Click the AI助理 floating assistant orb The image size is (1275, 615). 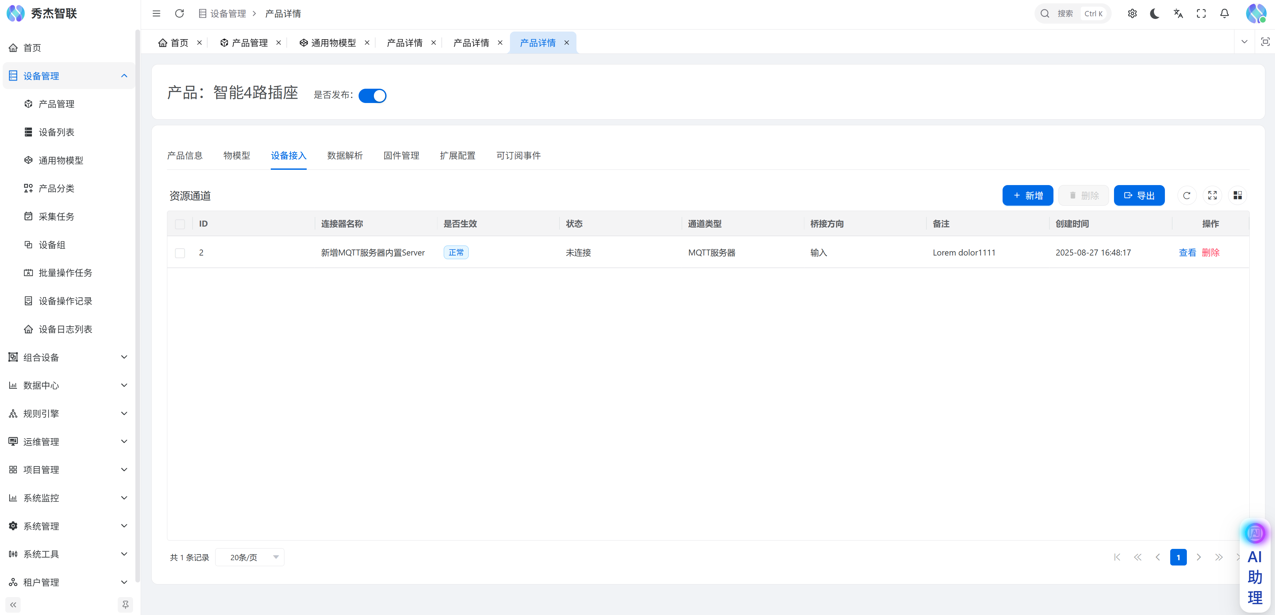1254,533
